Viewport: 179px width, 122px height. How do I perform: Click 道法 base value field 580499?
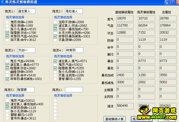coord(125,106)
